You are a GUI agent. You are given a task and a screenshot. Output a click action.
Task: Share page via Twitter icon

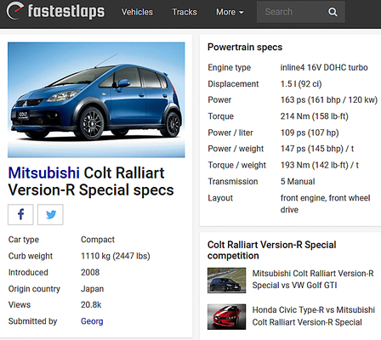(50, 214)
